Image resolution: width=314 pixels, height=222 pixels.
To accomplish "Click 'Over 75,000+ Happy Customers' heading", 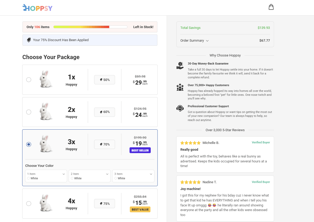I will pos(208,85).
